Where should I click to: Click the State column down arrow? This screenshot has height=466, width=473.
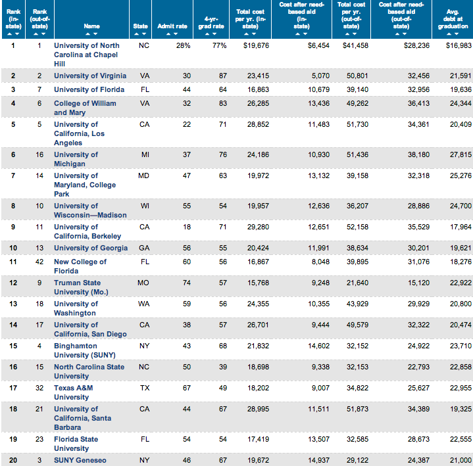[x=144, y=34]
